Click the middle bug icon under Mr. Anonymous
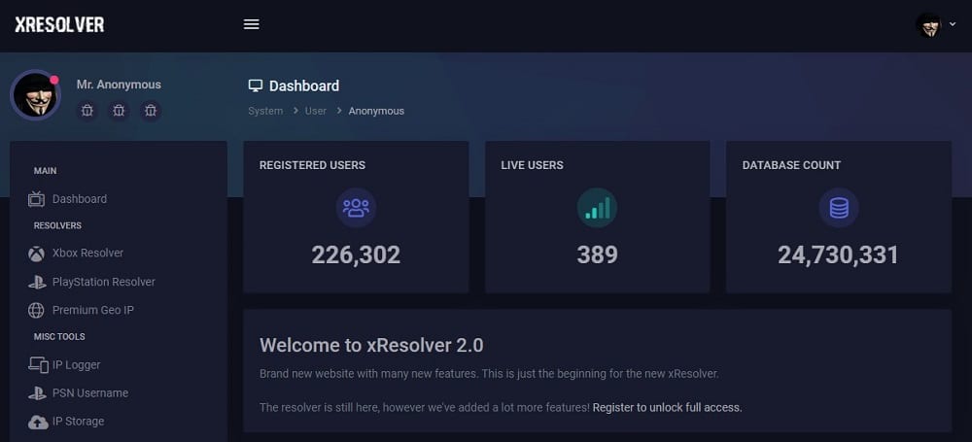The image size is (972, 442). [119, 111]
